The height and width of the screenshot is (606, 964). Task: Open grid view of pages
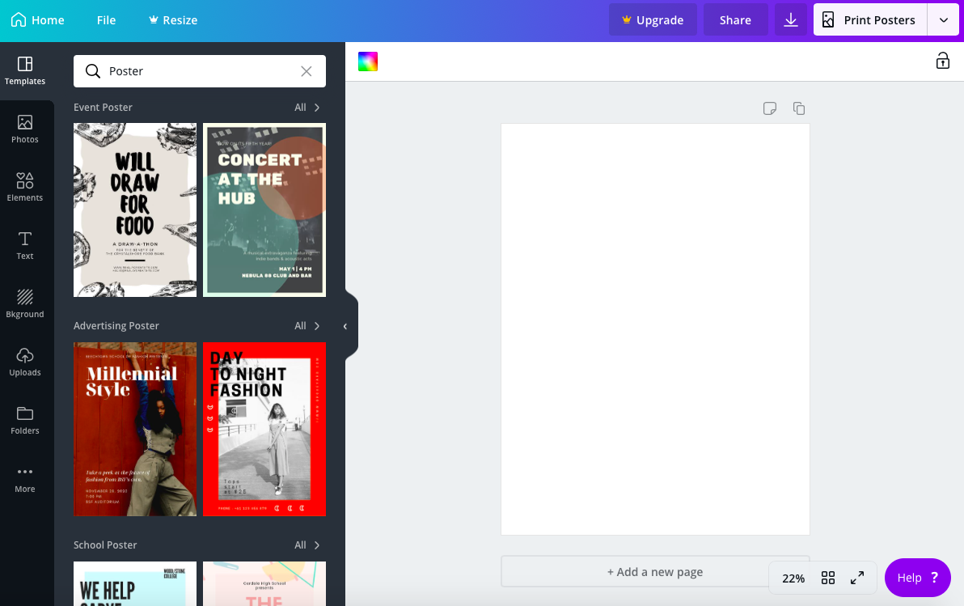tap(828, 578)
